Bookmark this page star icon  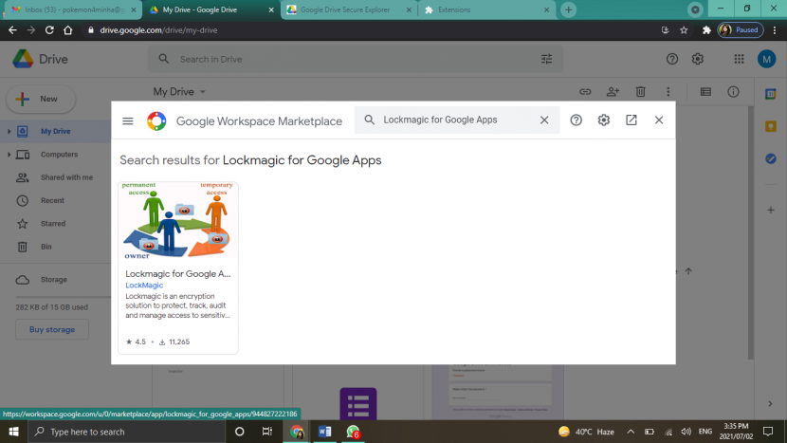pos(684,30)
